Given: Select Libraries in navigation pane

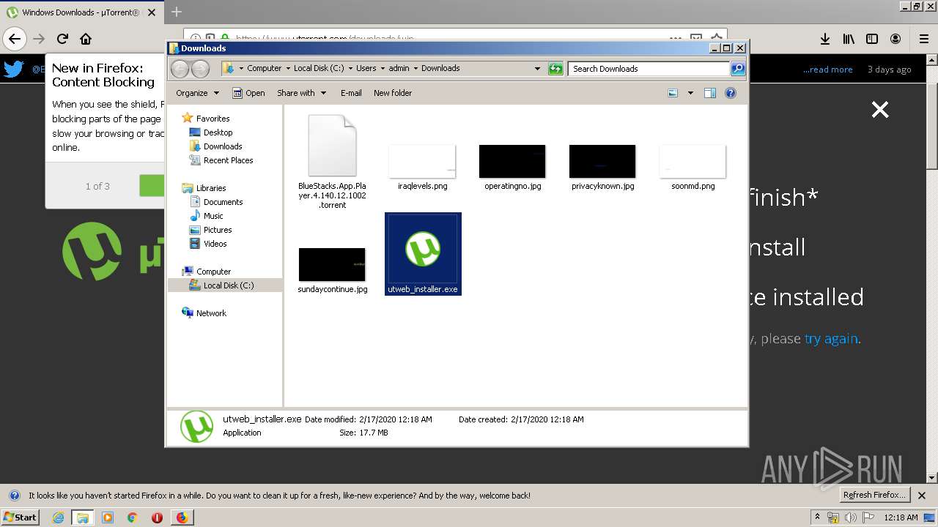Looking at the screenshot, I should [x=211, y=188].
